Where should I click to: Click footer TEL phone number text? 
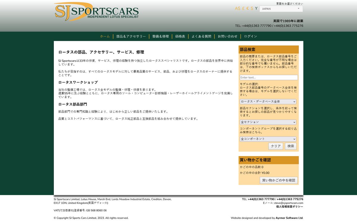click(x=273, y=199)
